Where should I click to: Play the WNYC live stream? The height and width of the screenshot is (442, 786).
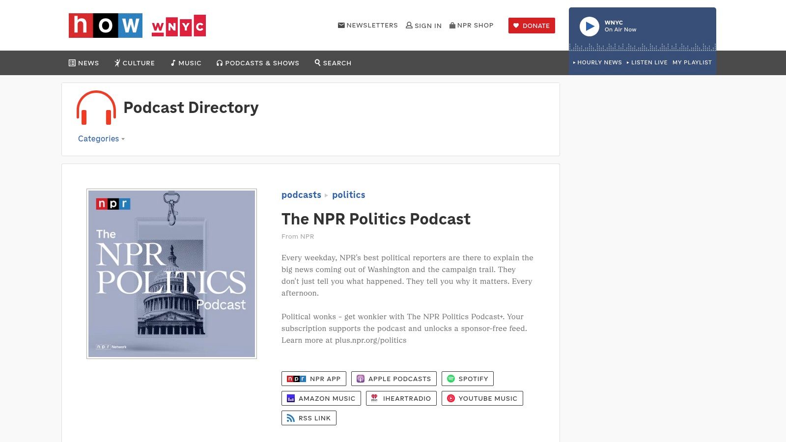589,27
